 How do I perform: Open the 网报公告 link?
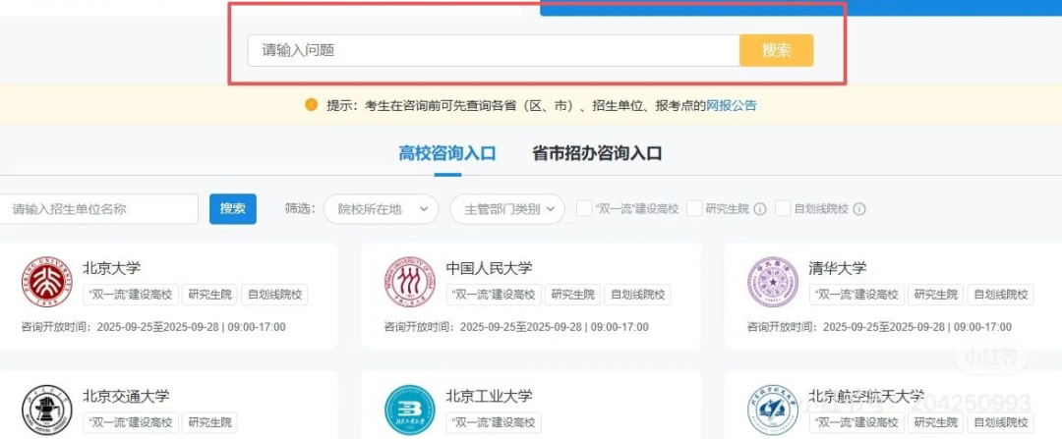[x=732, y=105]
